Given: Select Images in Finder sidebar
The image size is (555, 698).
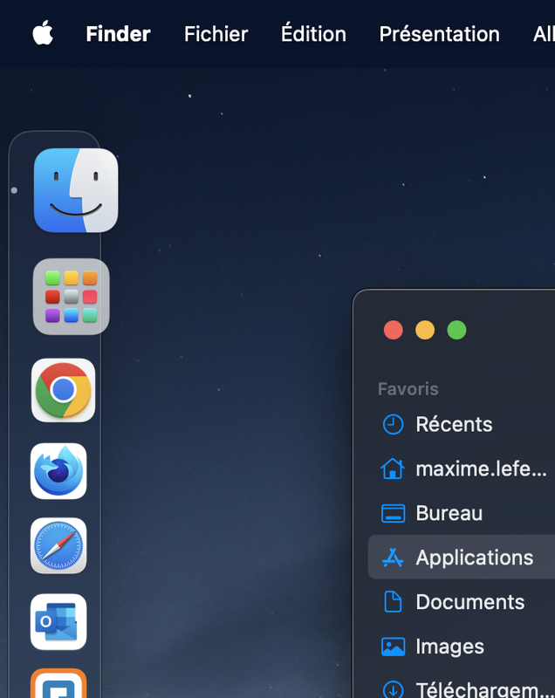Looking at the screenshot, I should pyautogui.click(x=462, y=647).
